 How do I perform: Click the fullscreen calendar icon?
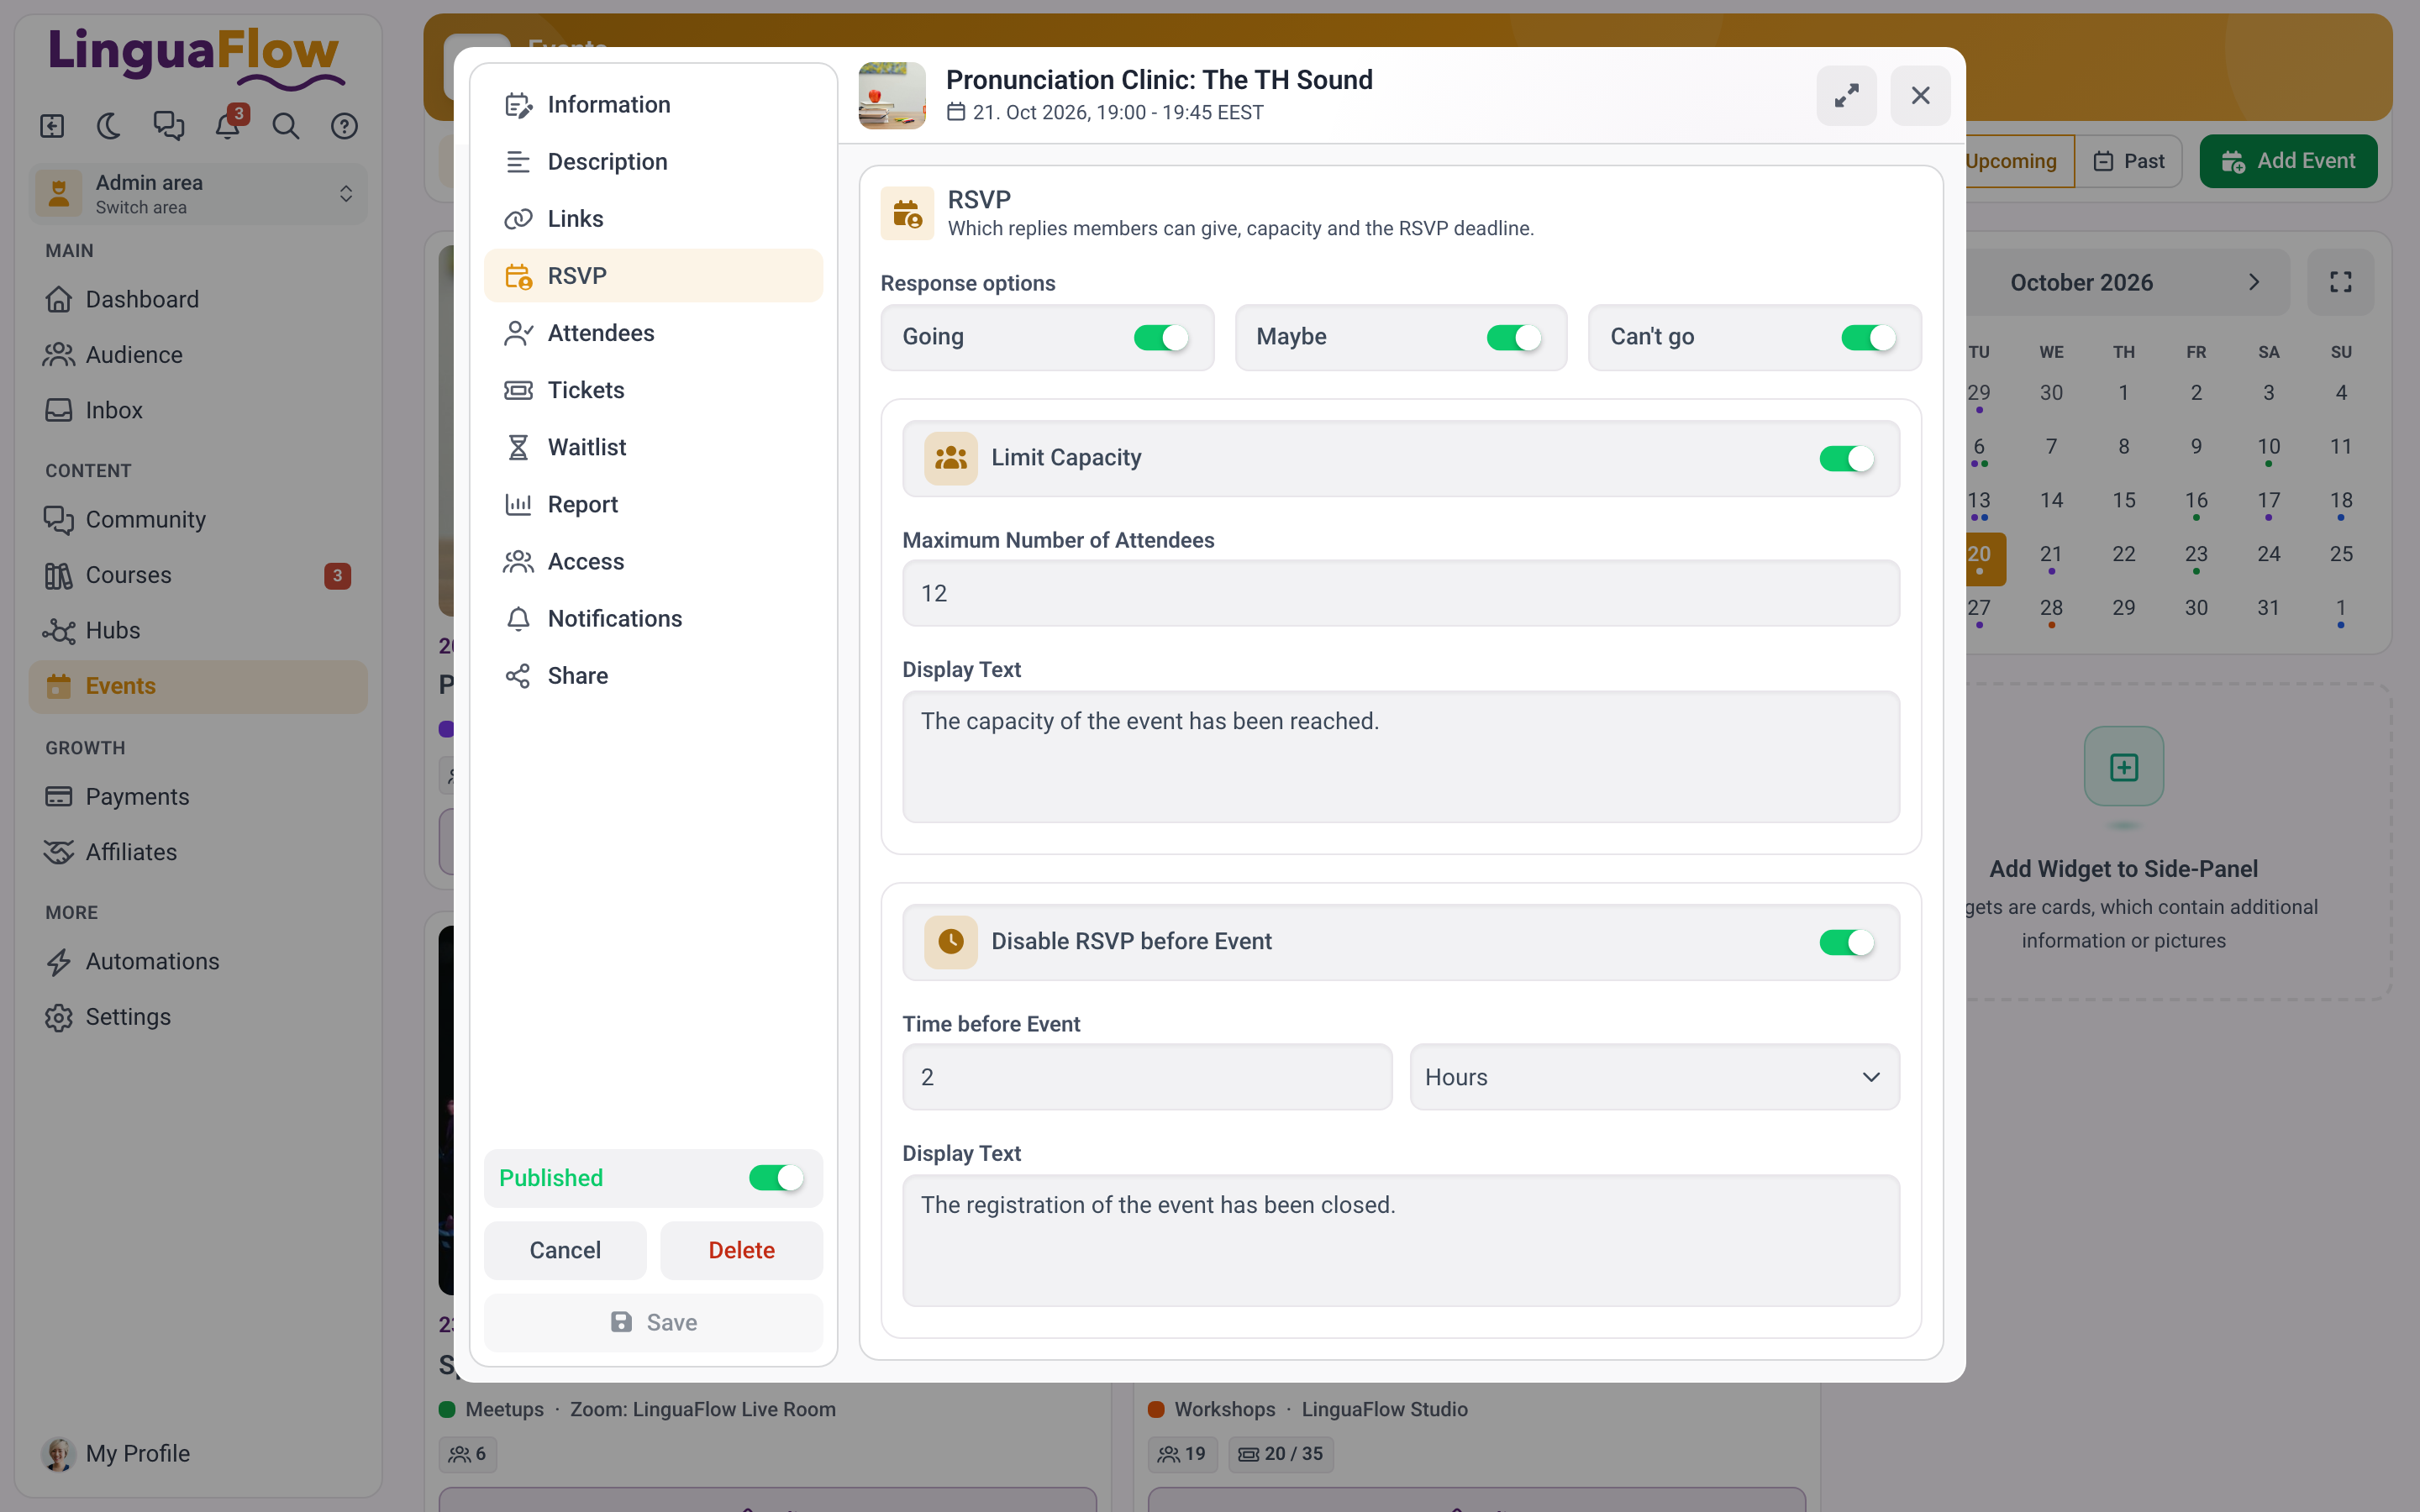(2340, 282)
